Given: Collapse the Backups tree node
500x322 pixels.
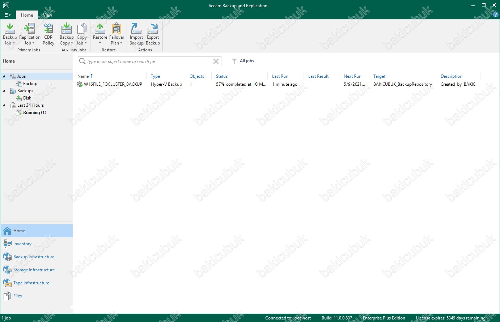Looking at the screenshot, I should coord(4,91).
